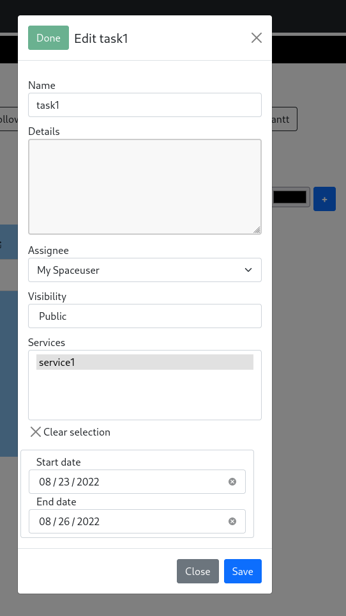
Task: Click the X icon beside Clear selection
Action: [36, 432]
